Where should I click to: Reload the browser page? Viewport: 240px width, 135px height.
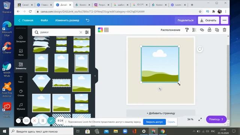click(30, 12)
